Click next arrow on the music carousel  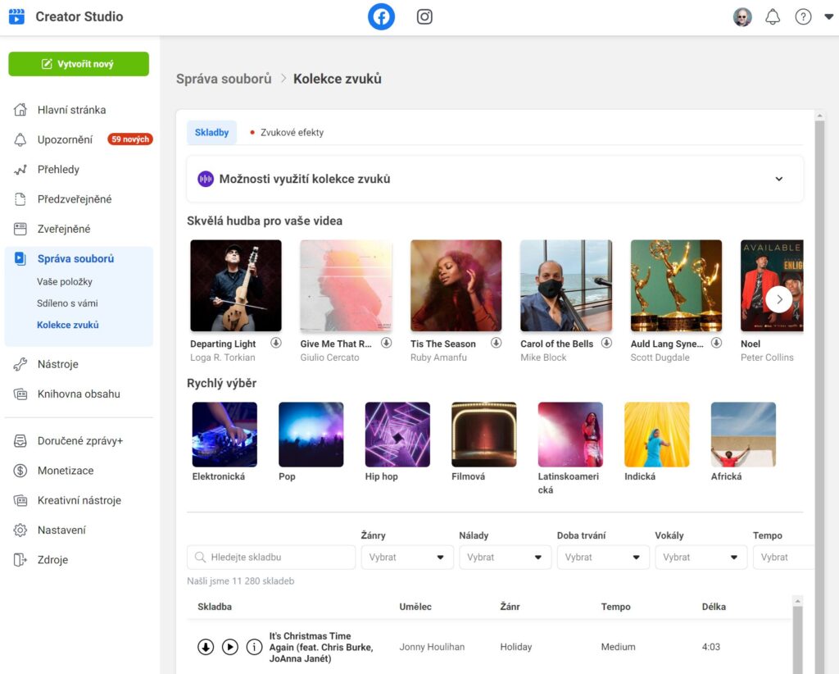779,299
